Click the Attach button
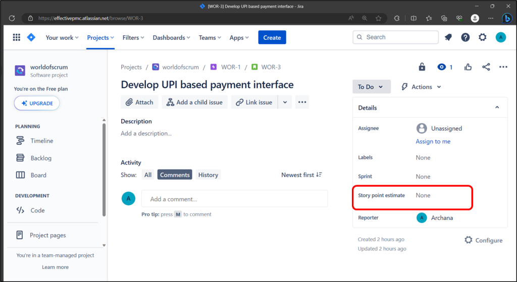Screen dimensions: 517x282 (x=139, y=102)
